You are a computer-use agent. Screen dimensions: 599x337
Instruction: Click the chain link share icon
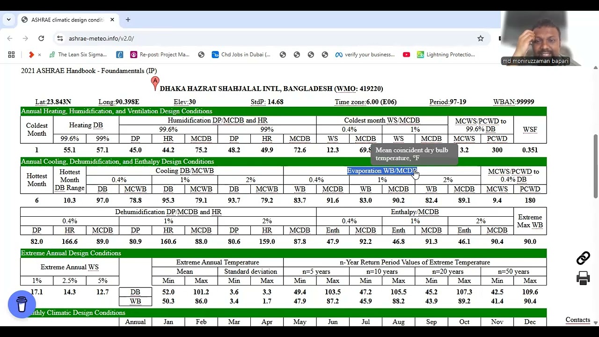coord(583,258)
